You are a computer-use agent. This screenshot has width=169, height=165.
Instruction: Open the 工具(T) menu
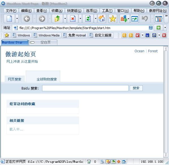click(107, 11)
